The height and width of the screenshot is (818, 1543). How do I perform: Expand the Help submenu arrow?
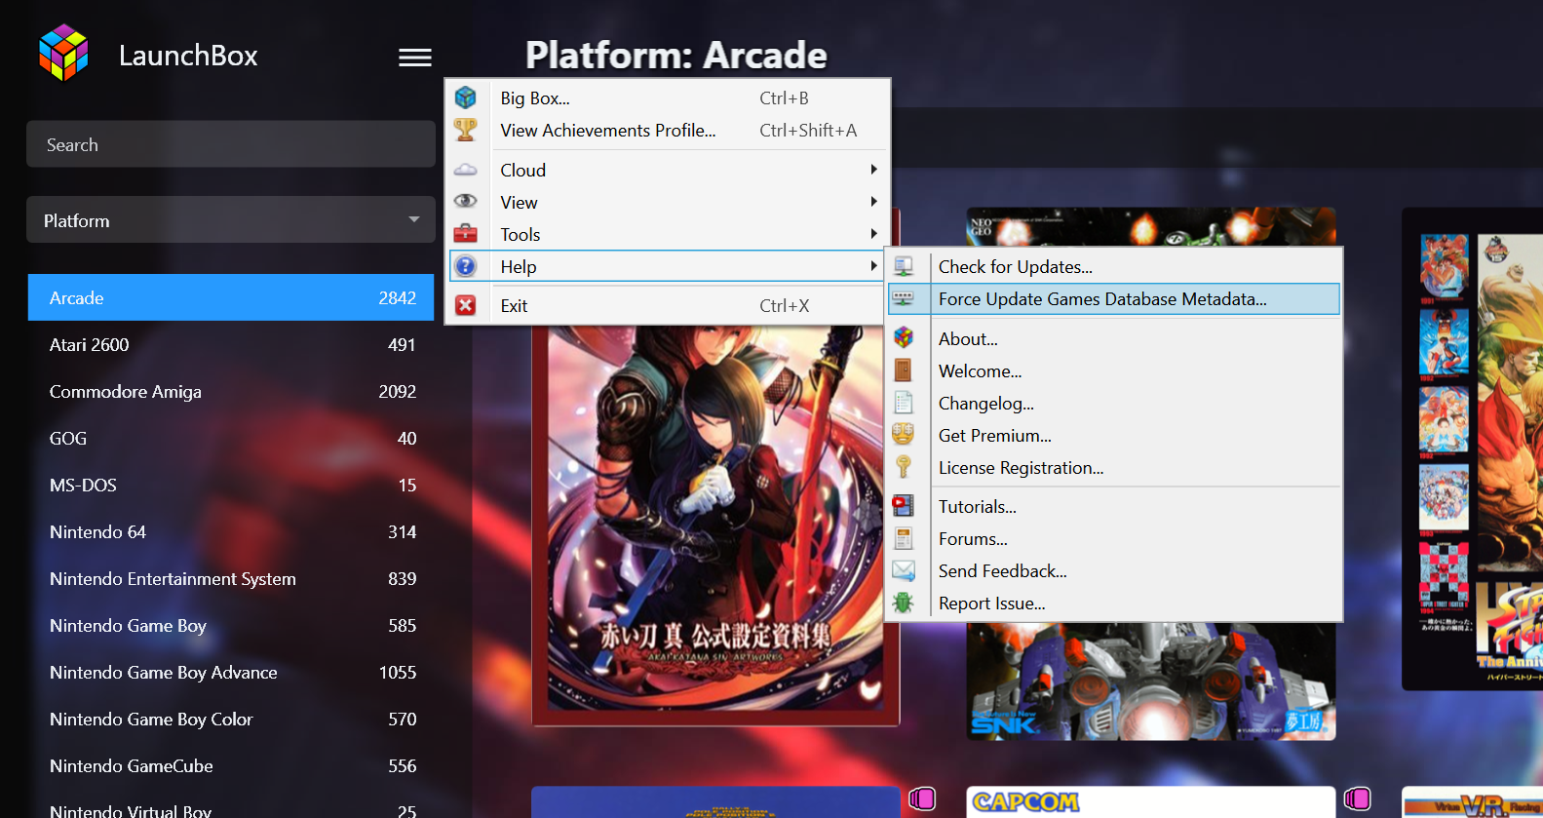(873, 266)
